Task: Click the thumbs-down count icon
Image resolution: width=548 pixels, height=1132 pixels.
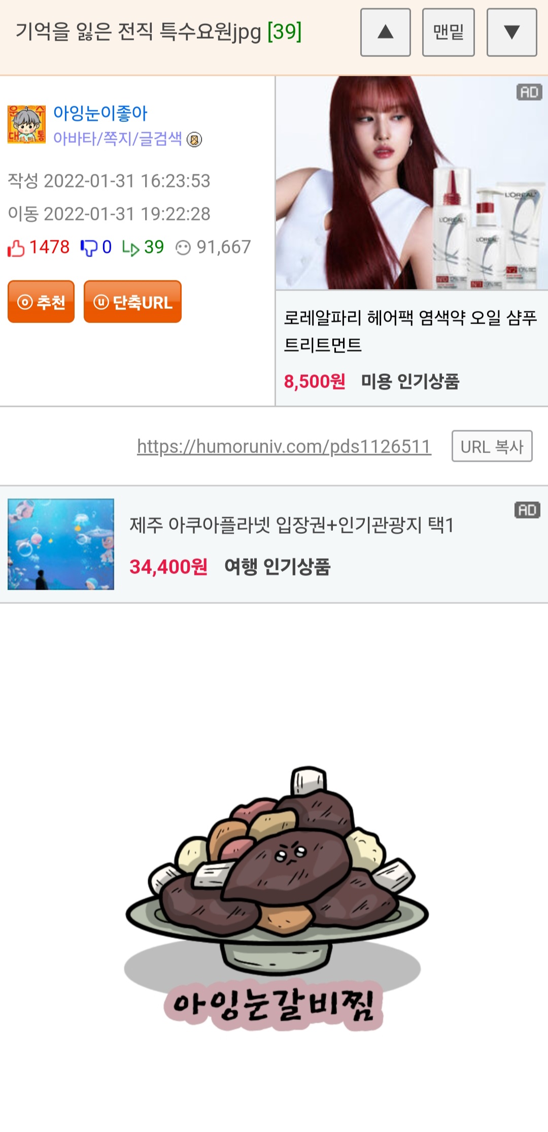Action: click(x=88, y=248)
